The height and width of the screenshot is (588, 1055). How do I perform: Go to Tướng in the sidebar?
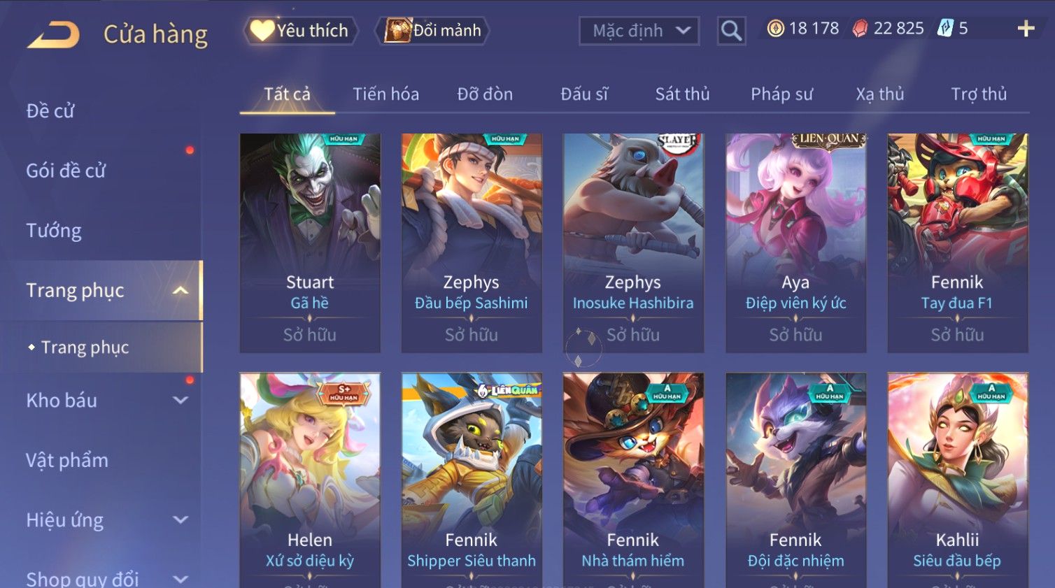coord(54,231)
